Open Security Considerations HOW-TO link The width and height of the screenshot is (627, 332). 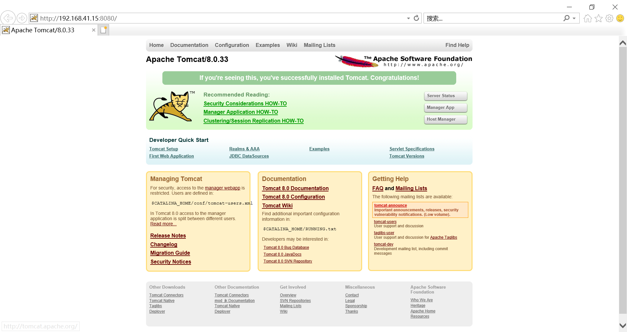[245, 103]
